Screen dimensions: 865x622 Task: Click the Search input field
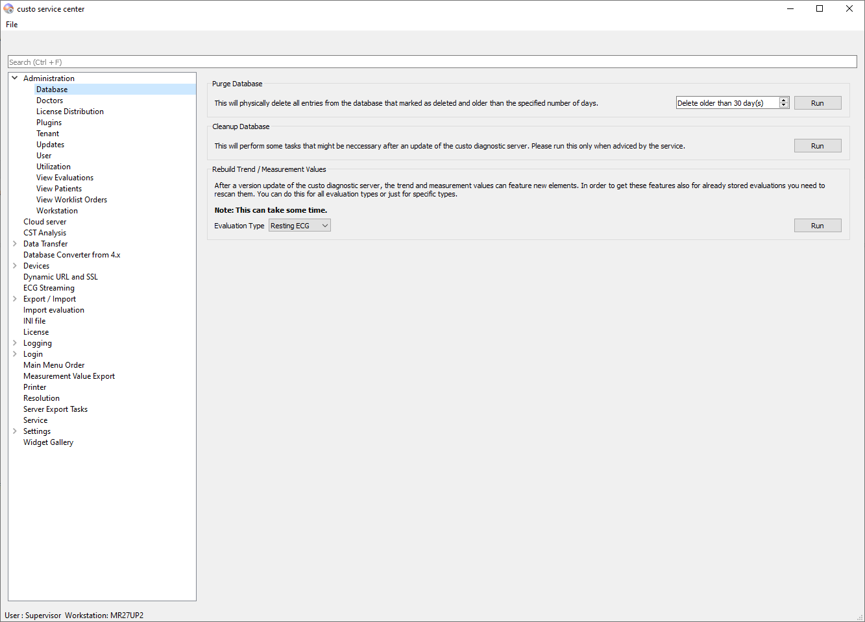click(432, 62)
